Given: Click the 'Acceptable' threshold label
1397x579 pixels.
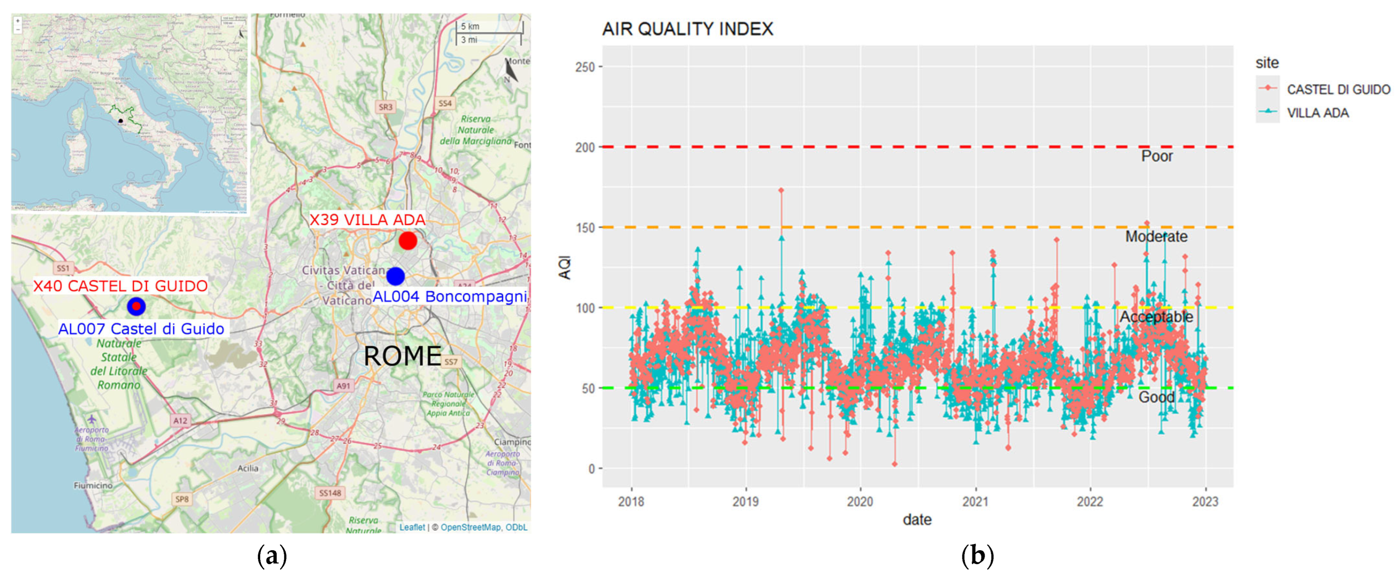Looking at the screenshot, I should point(1156,317).
